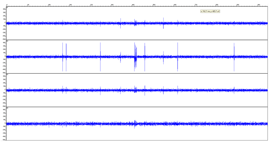The height and width of the screenshot is (146, 272).
Task: Select the 01 channel label
Action: pos(7,8)
